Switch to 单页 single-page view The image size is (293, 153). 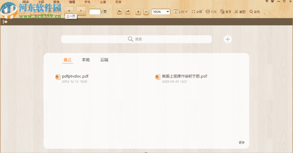pyautogui.click(x=38, y=12)
